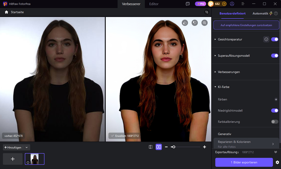Download the Färben model icon

[x=276, y=99]
